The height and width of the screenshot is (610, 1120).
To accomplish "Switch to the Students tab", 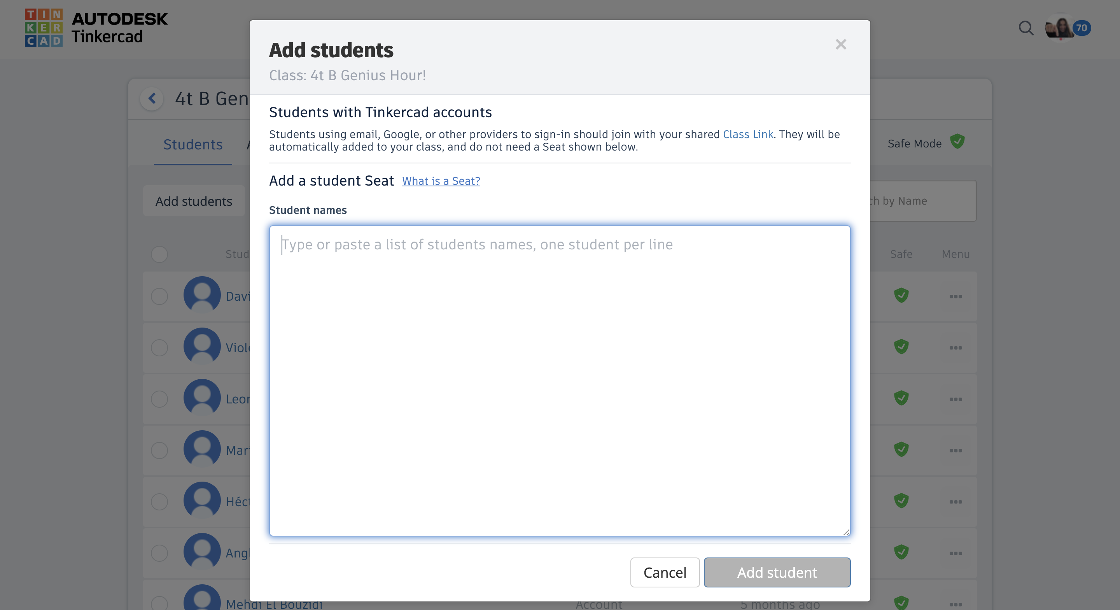I will click(x=192, y=144).
